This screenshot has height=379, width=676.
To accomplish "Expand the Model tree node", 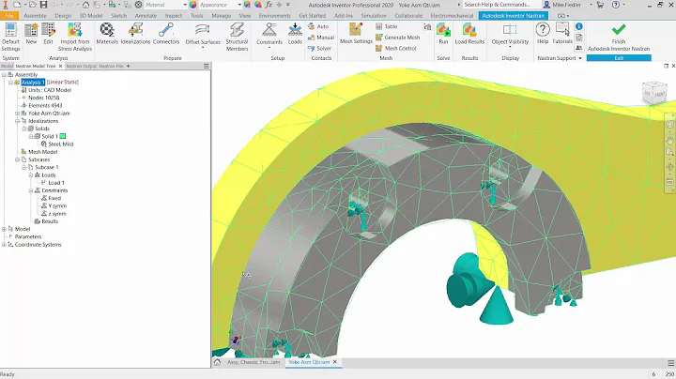I will (x=4, y=229).
